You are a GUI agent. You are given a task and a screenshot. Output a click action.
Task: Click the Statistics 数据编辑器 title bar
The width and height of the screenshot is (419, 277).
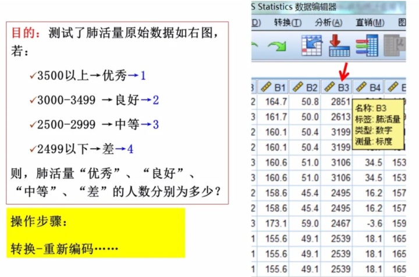pos(328,7)
